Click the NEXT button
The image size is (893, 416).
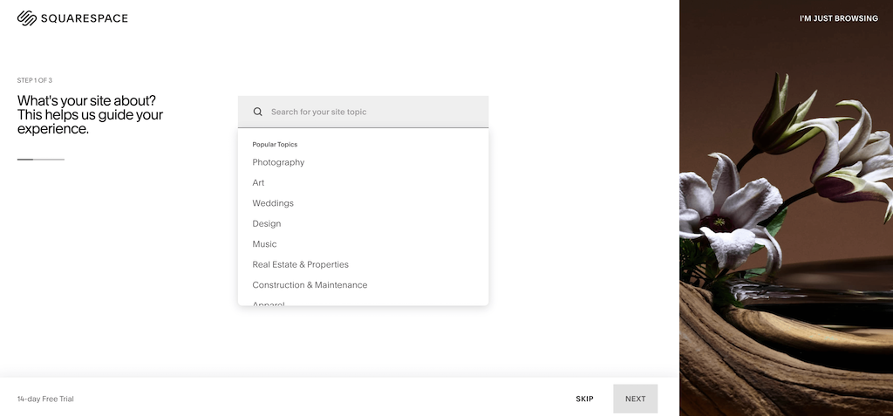[x=635, y=399]
